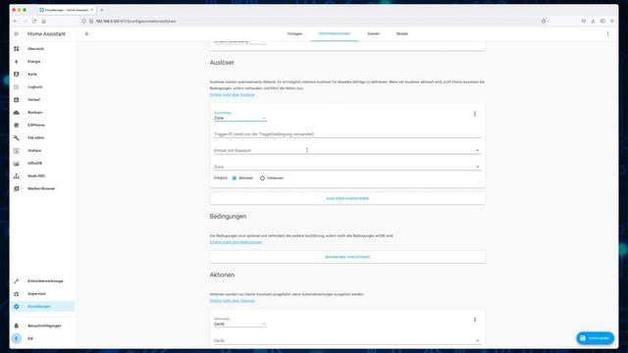
Task: Open the page overflow menu at top right
Action: 607,34
